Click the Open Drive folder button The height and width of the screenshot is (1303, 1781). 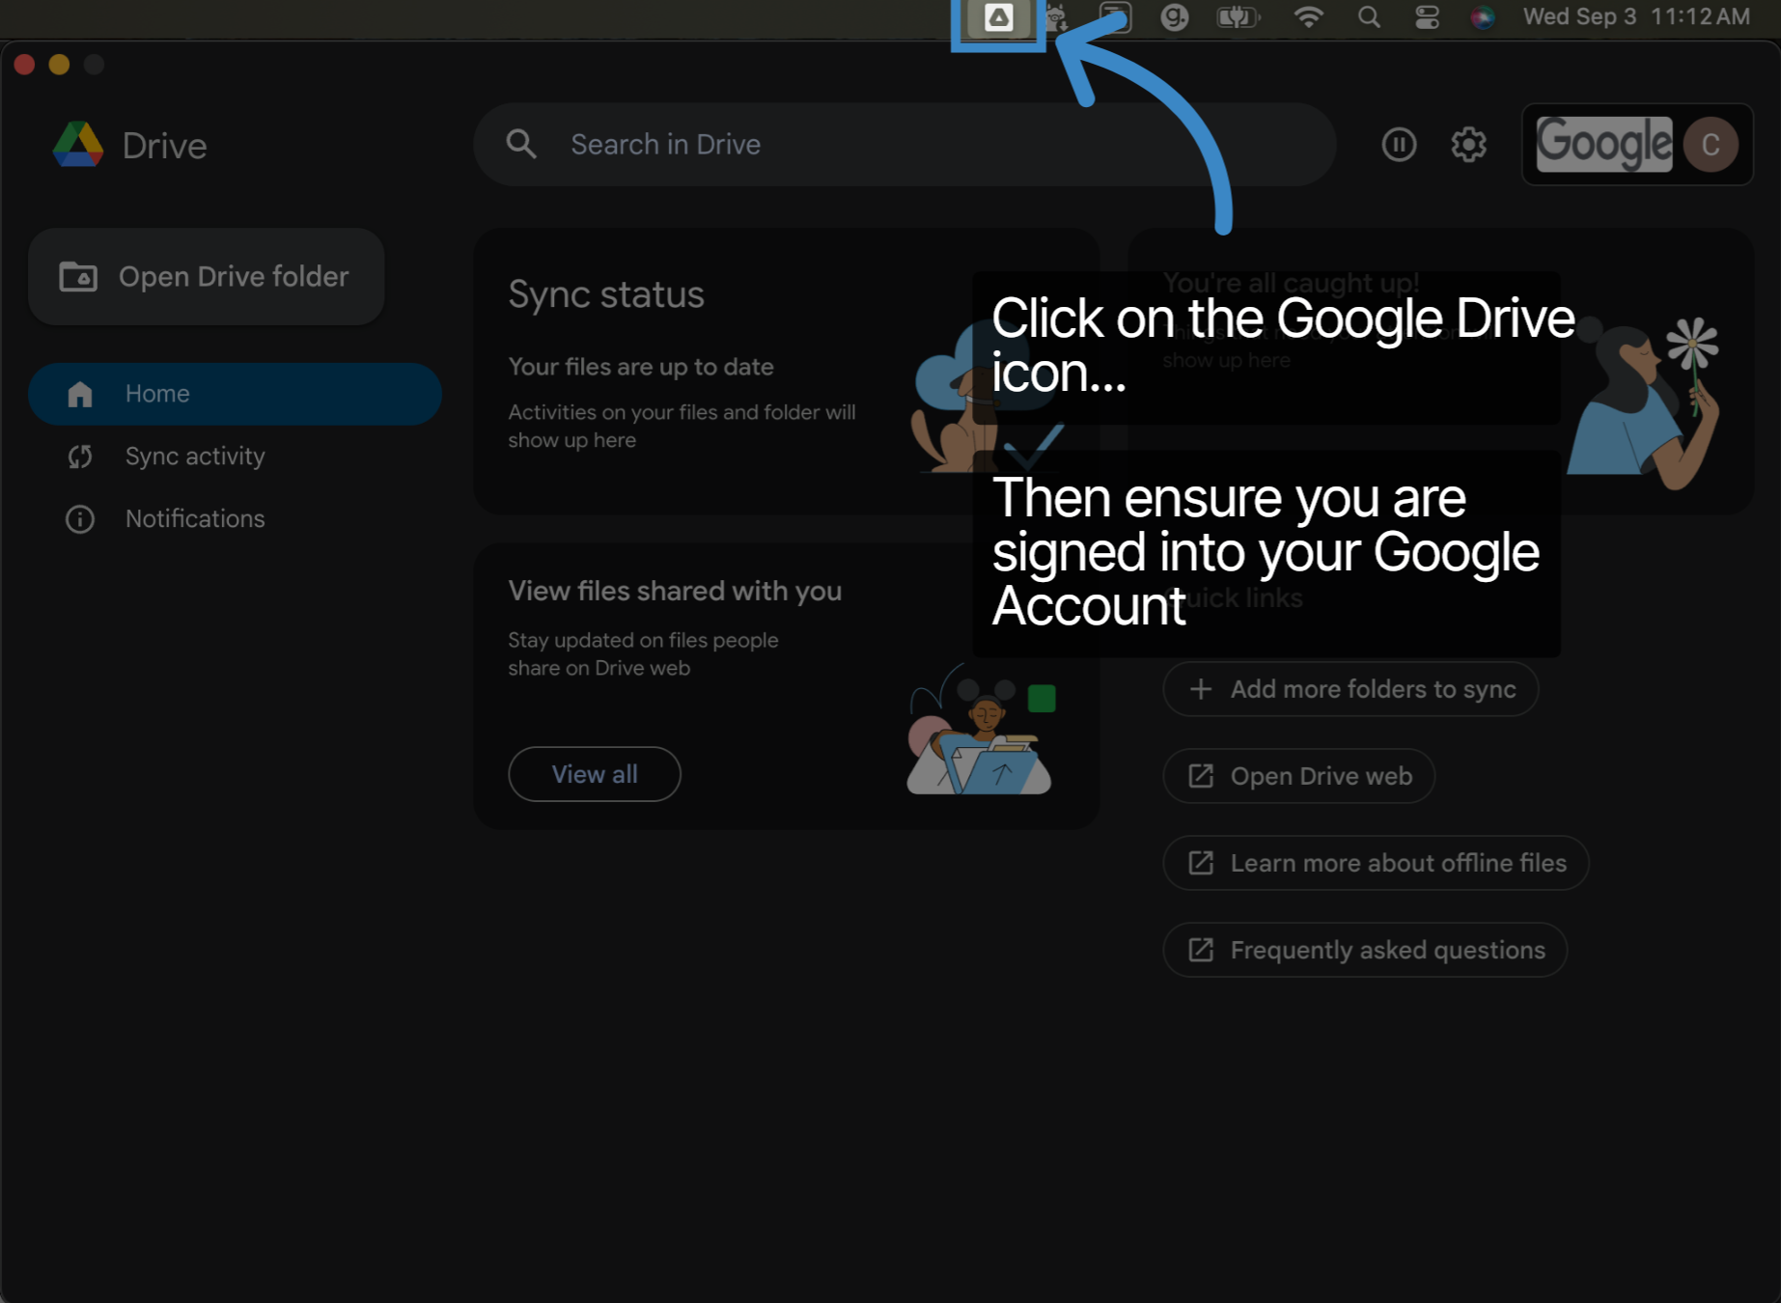(207, 276)
